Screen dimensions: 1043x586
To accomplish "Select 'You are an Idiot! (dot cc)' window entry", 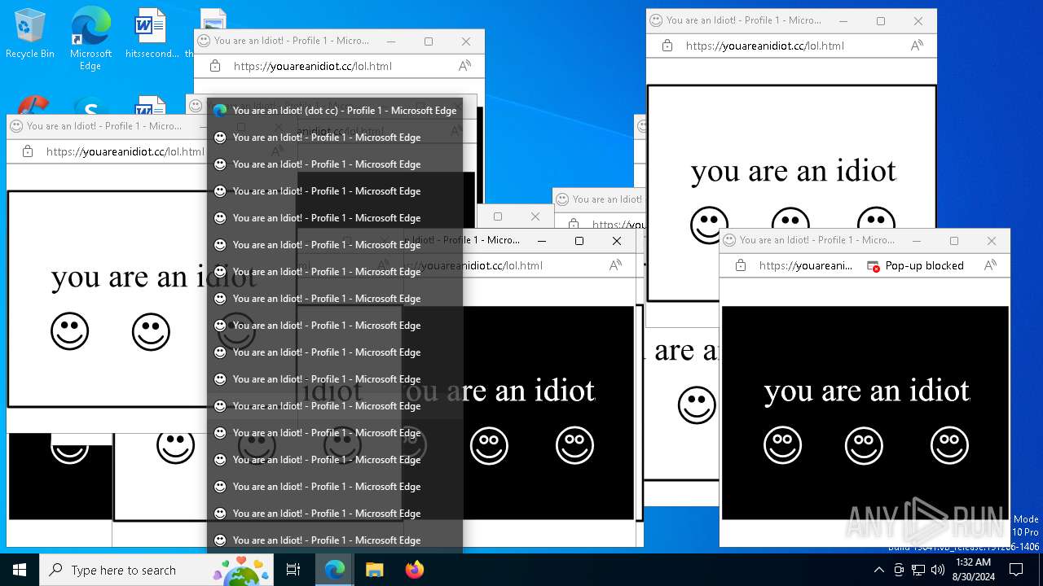I will click(335, 111).
